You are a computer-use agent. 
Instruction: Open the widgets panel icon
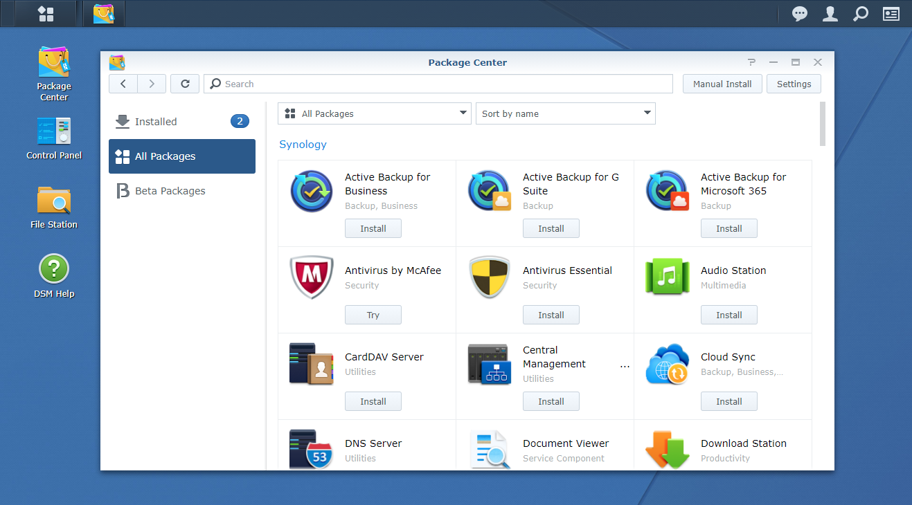click(x=891, y=14)
